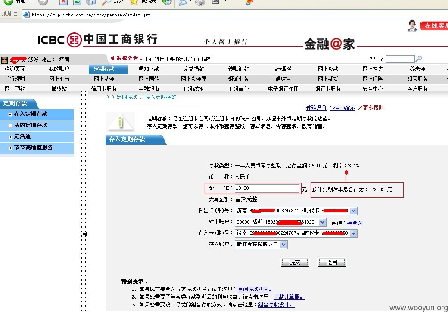Open the 网上保险 menu
This screenshot has height=312, width=448.
click(x=373, y=79)
